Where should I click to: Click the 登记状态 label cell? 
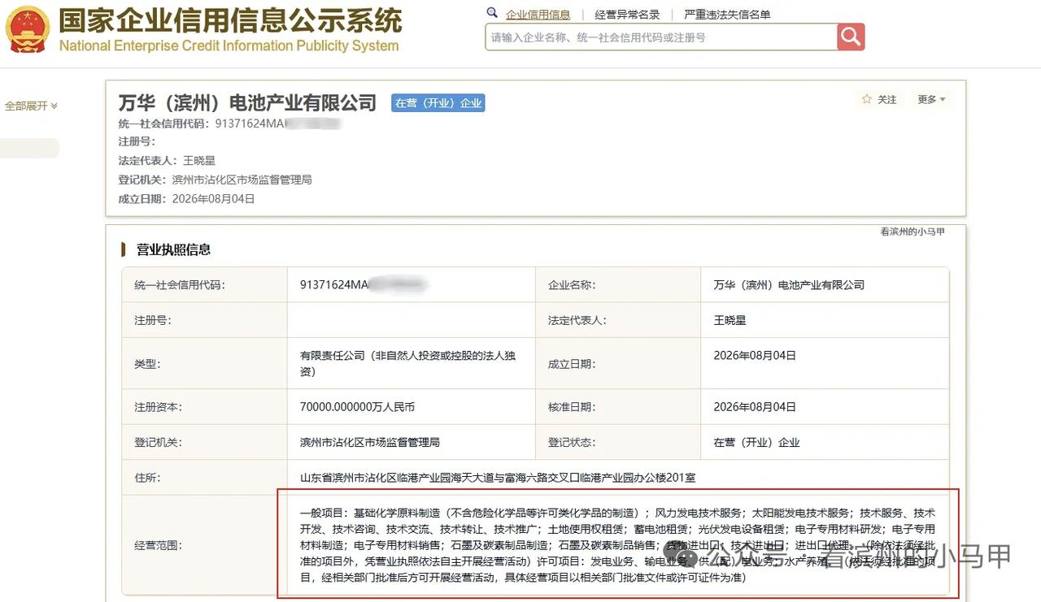pos(617,442)
